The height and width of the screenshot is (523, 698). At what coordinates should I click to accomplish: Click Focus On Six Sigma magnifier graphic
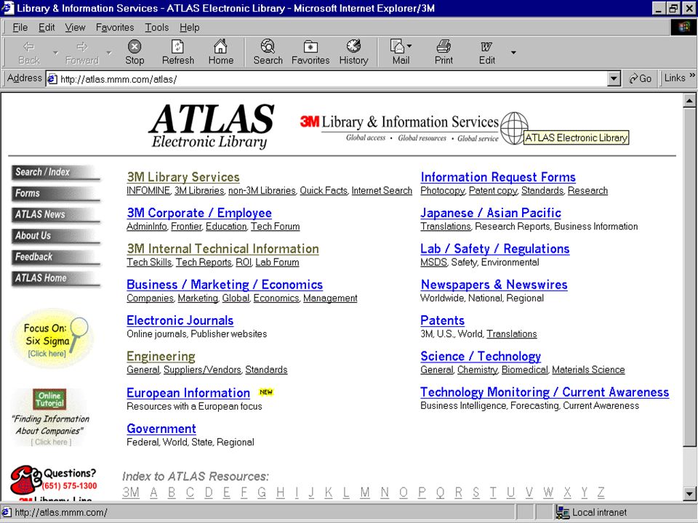pos(52,338)
